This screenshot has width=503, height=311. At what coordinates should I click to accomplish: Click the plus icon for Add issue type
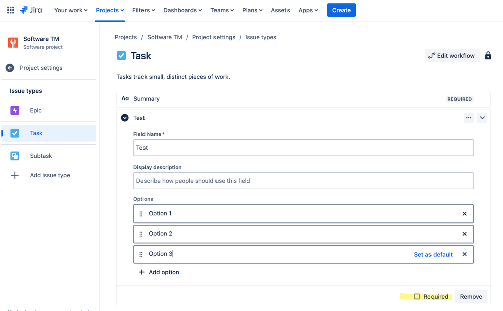point(15,175)
